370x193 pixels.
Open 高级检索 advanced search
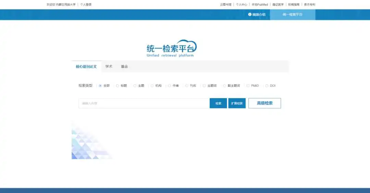pos(264,103)
